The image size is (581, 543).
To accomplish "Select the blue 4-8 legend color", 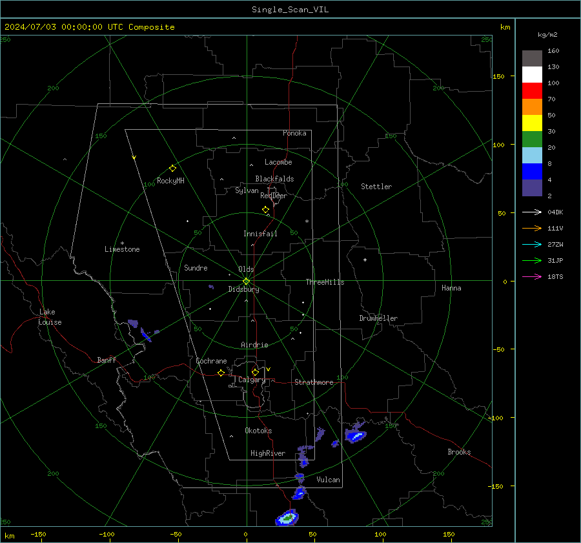I will click(532, 172).
